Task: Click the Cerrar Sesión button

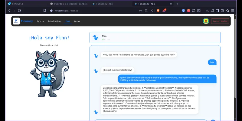Action: tap(220, 21)
